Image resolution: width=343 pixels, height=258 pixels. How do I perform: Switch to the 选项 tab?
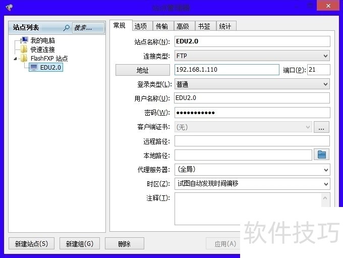coord(141,26)
